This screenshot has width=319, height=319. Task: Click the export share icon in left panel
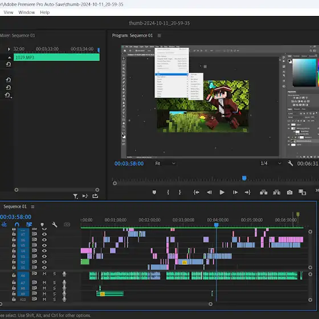pos(95,196)
